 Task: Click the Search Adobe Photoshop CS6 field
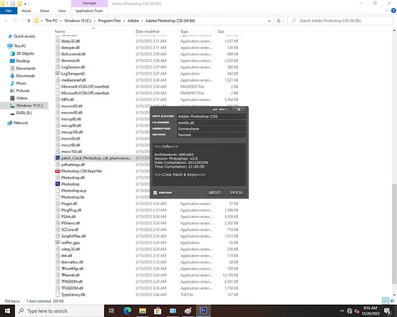[341, 20]
